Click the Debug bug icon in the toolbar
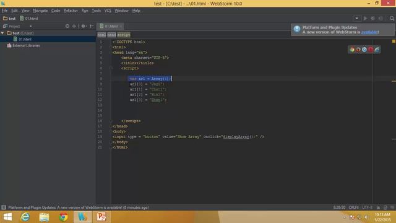The width and height of the screenshot is (396, 223). (372, 18)
